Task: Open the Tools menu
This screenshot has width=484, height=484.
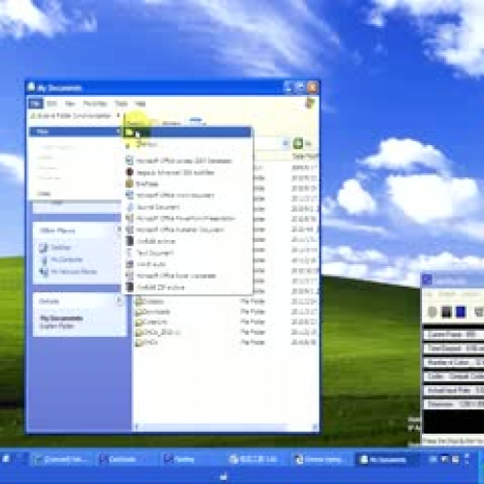Action: pyautogui.click(x=121, y=104)
